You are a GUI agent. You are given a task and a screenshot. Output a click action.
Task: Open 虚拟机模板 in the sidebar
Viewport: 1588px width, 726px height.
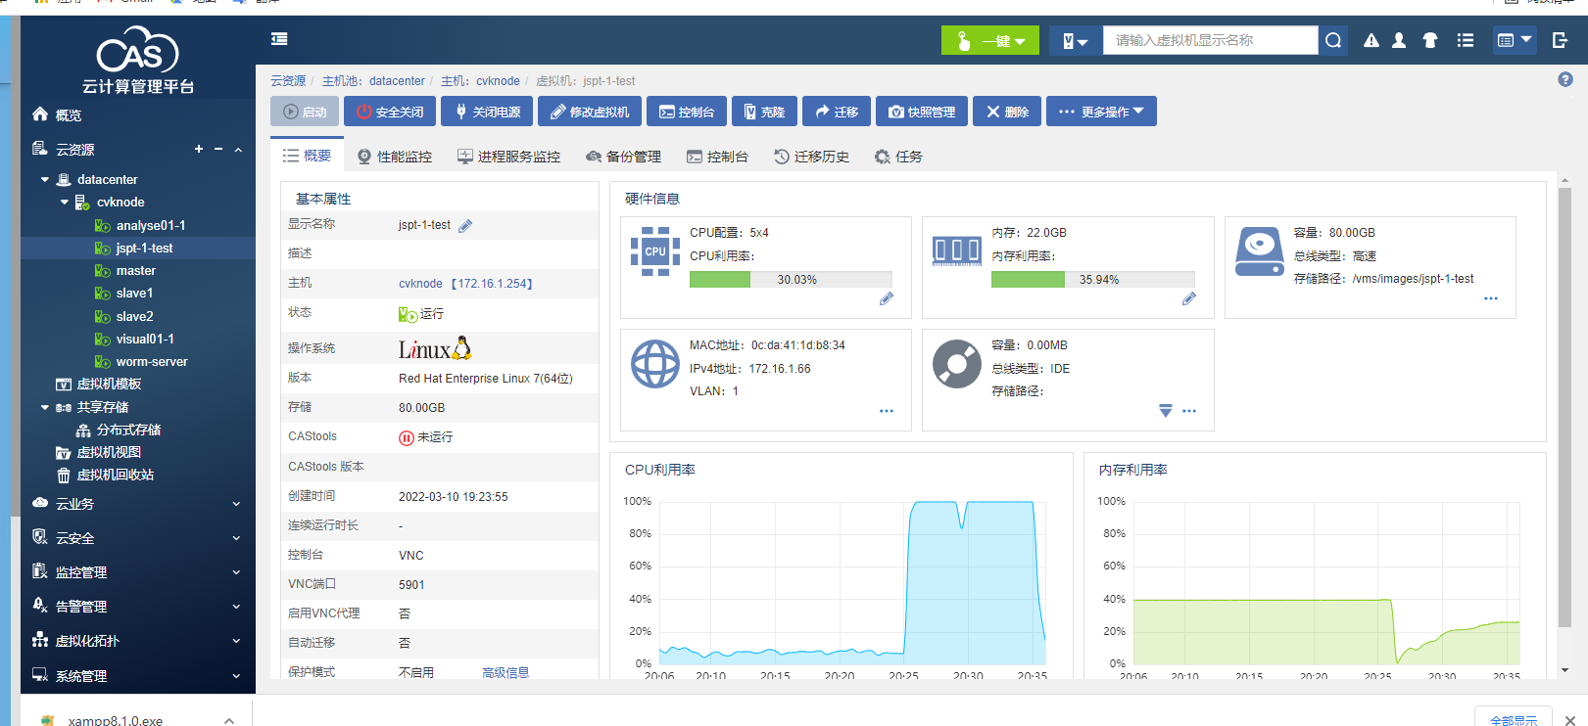click(x=109, y=385)
